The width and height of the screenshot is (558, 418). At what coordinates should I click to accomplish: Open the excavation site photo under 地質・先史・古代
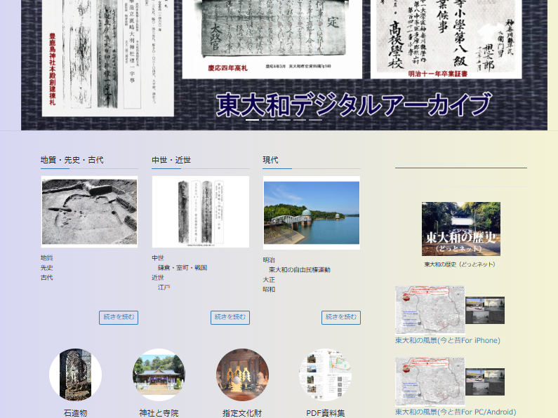click(x=89, y=212)
